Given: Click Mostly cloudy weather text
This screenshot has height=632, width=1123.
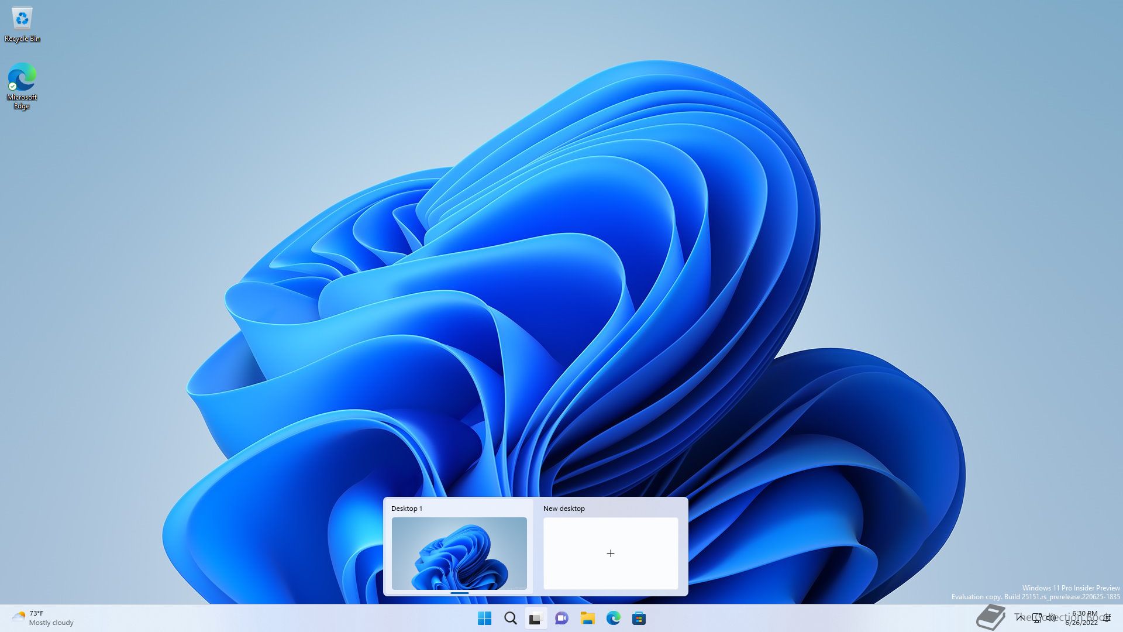Looking at the screenshot, I should 51,623.
